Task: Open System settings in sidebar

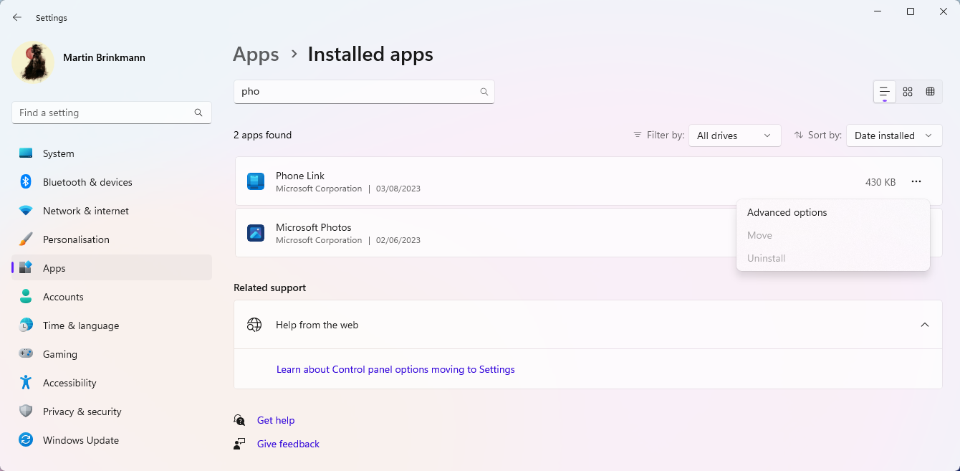Action: pyautogui.click(x=112, y=153)
